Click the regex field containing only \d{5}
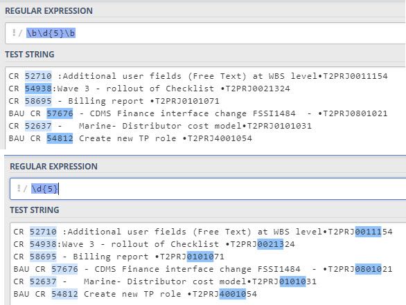 208,189
